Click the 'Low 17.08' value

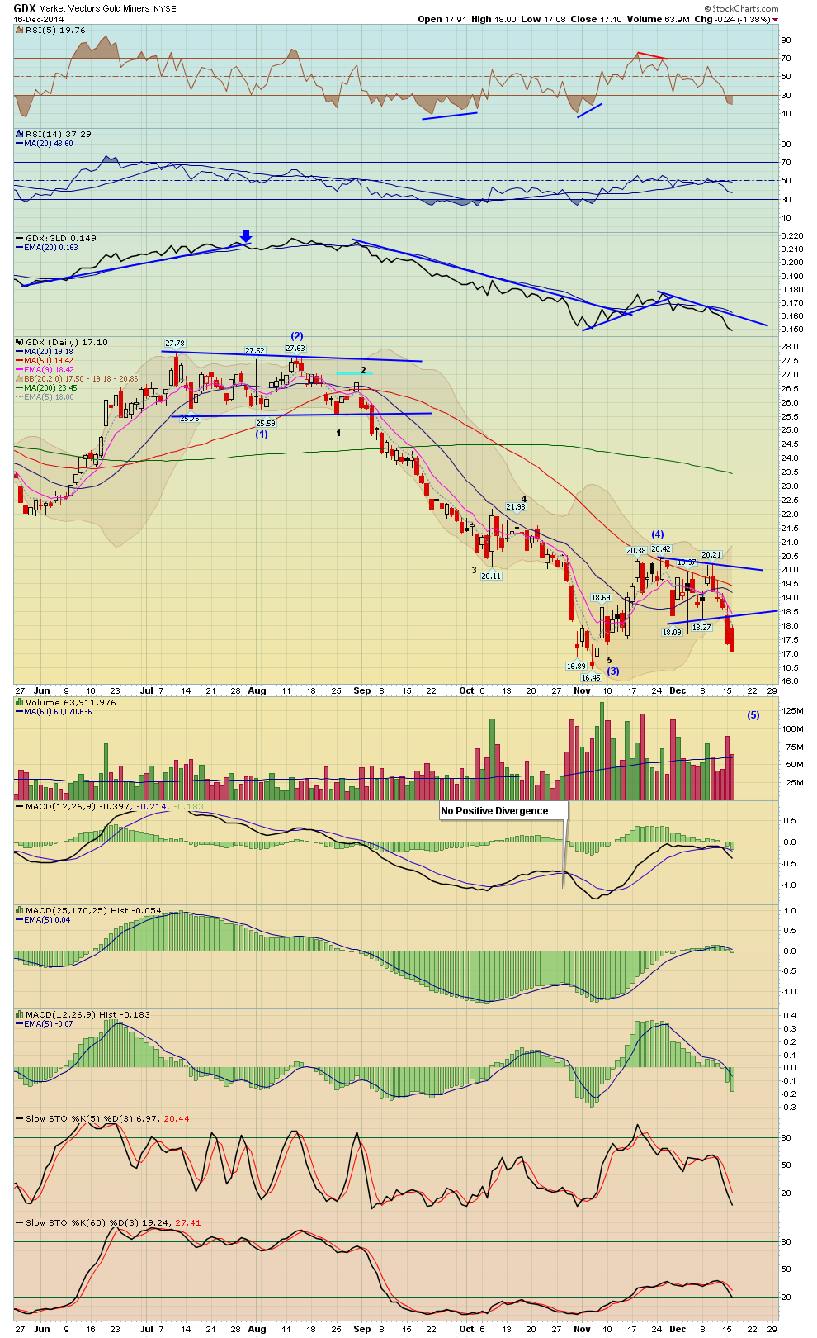point(543,19)
